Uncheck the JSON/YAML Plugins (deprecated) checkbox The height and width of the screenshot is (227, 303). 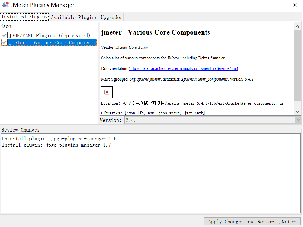pos(5,35)
